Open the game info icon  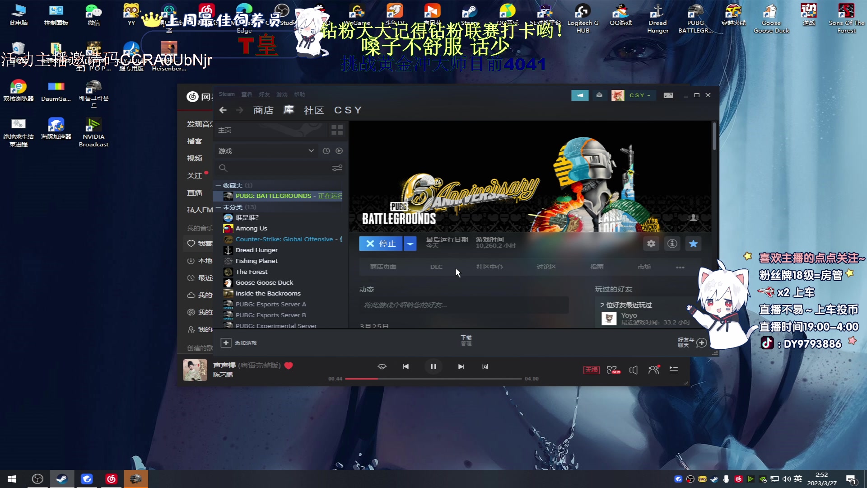672,244
